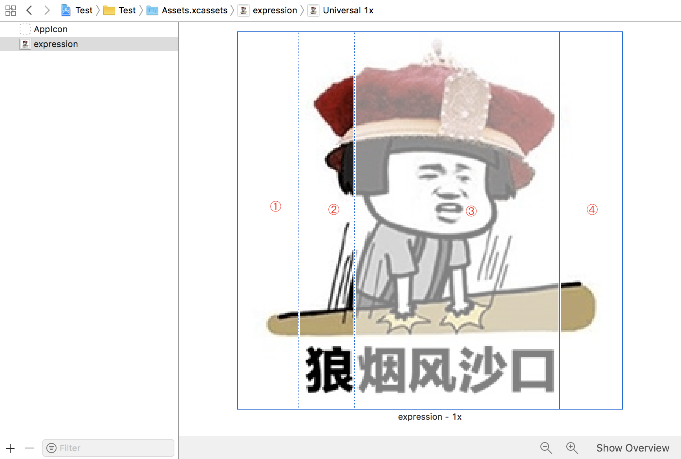This screenshot has height=459, width=681.
Task: Zoom out of the image slicing view
Action: 546,448
